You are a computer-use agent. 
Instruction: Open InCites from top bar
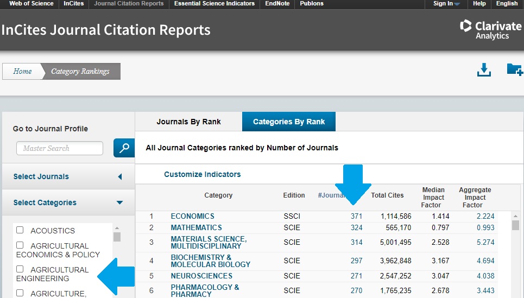click(x=73, y=4)
